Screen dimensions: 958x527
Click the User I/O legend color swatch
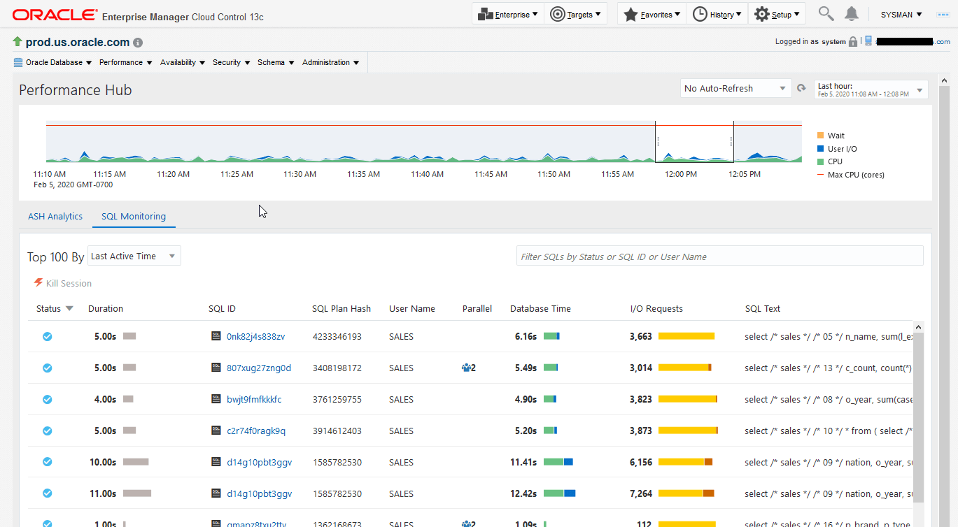tap(820, 149)
